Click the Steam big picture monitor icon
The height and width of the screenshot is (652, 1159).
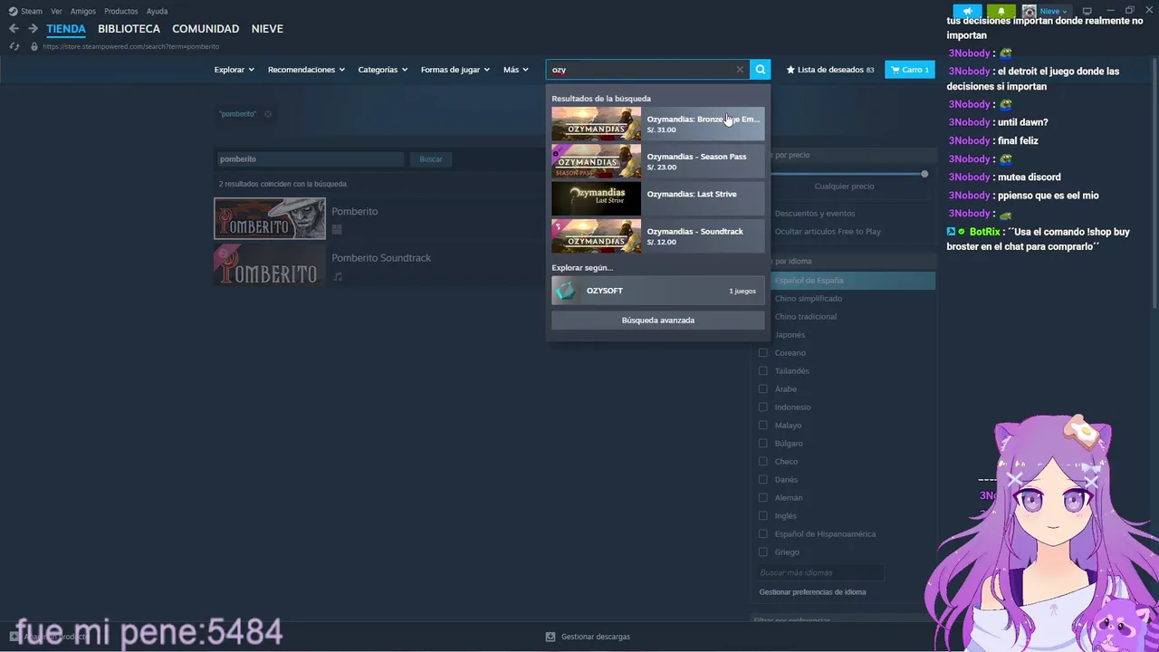tap(1087, 11)
